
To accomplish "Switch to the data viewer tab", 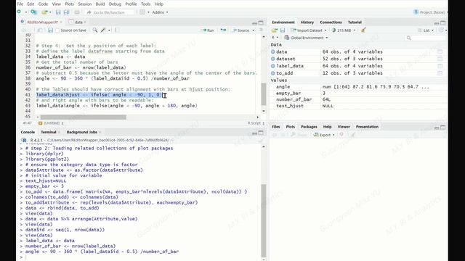I will (78, 22).
